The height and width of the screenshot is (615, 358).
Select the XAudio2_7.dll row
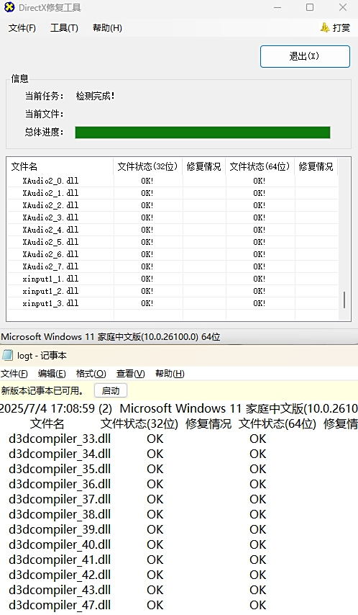173,266
